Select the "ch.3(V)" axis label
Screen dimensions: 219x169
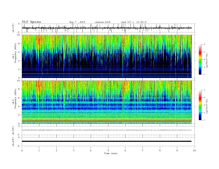13,131
